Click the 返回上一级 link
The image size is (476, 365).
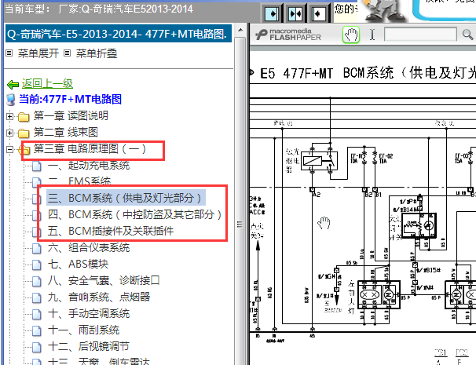tap(47, 83)
